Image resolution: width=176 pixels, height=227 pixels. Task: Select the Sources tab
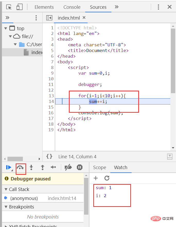(98, 7)
